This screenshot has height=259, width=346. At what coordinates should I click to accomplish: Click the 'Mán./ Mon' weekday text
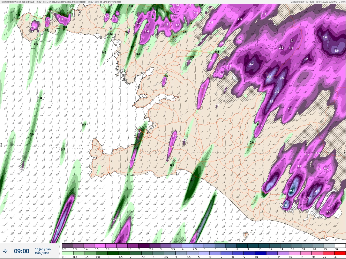[42, 253]
